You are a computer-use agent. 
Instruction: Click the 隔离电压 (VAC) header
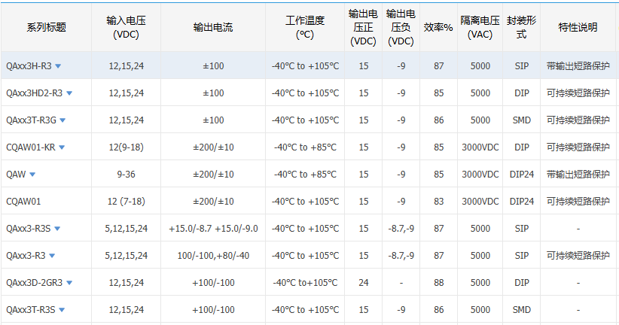pos(480,28)
